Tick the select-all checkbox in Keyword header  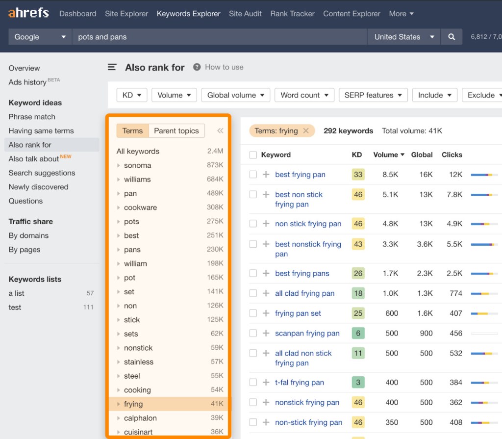click(253, 155)
